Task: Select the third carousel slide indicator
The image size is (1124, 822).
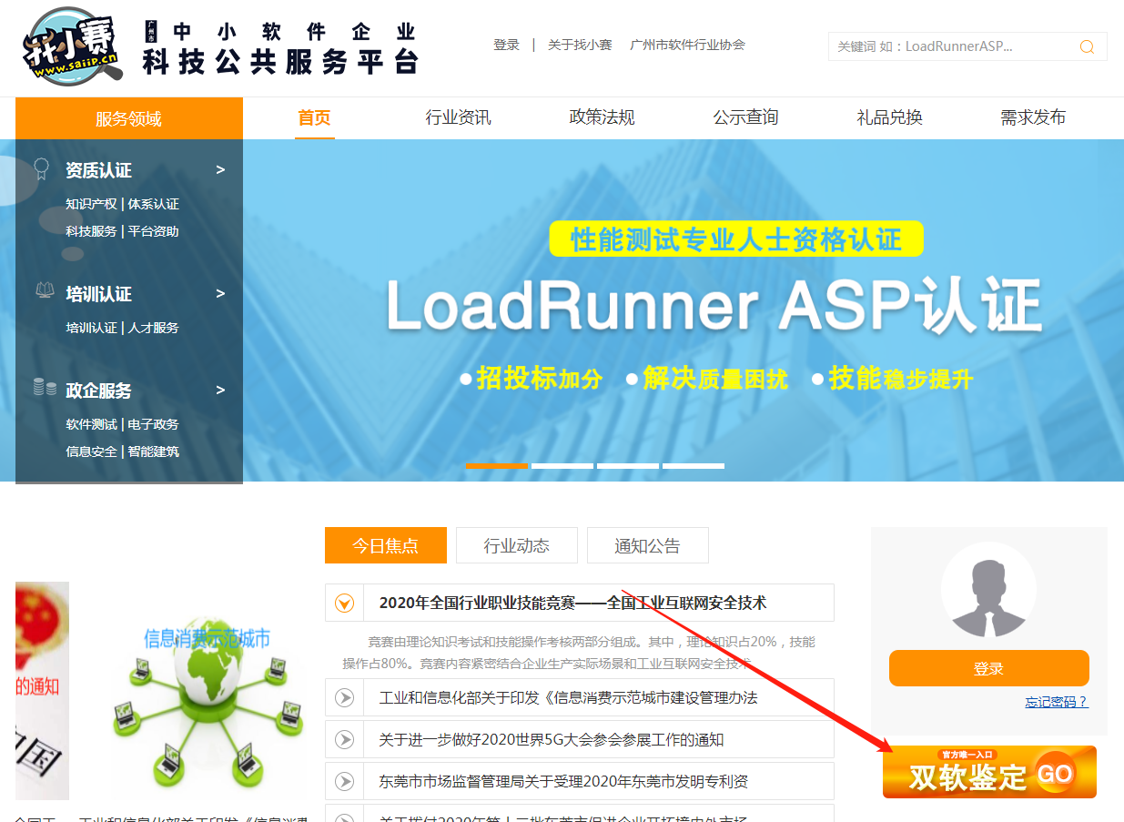Action: 628,466
